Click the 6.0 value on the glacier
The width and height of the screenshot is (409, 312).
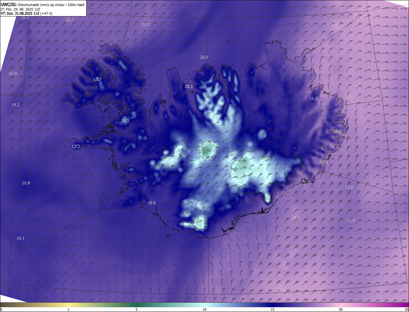click(204, 150)
